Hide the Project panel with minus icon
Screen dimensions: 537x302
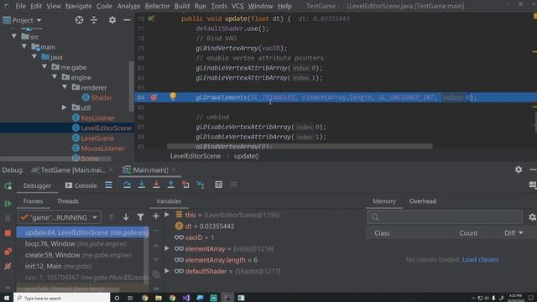(127, 20)
